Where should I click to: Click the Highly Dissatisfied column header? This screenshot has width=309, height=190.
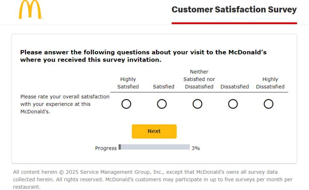point(269,83)
